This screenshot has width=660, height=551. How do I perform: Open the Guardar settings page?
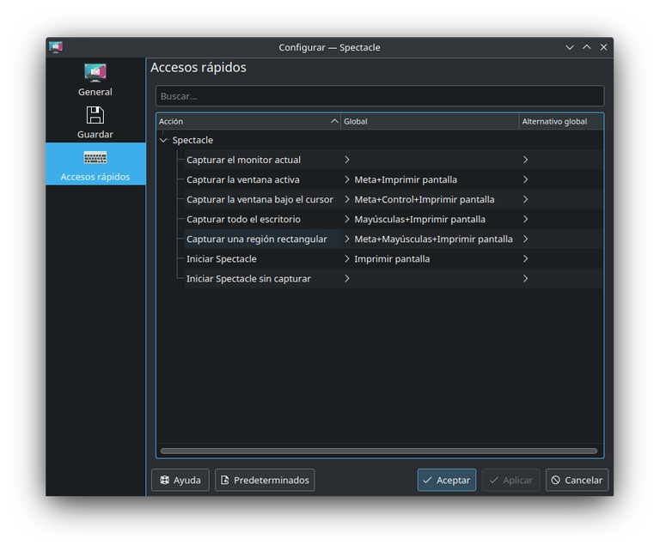coord(95,122)
